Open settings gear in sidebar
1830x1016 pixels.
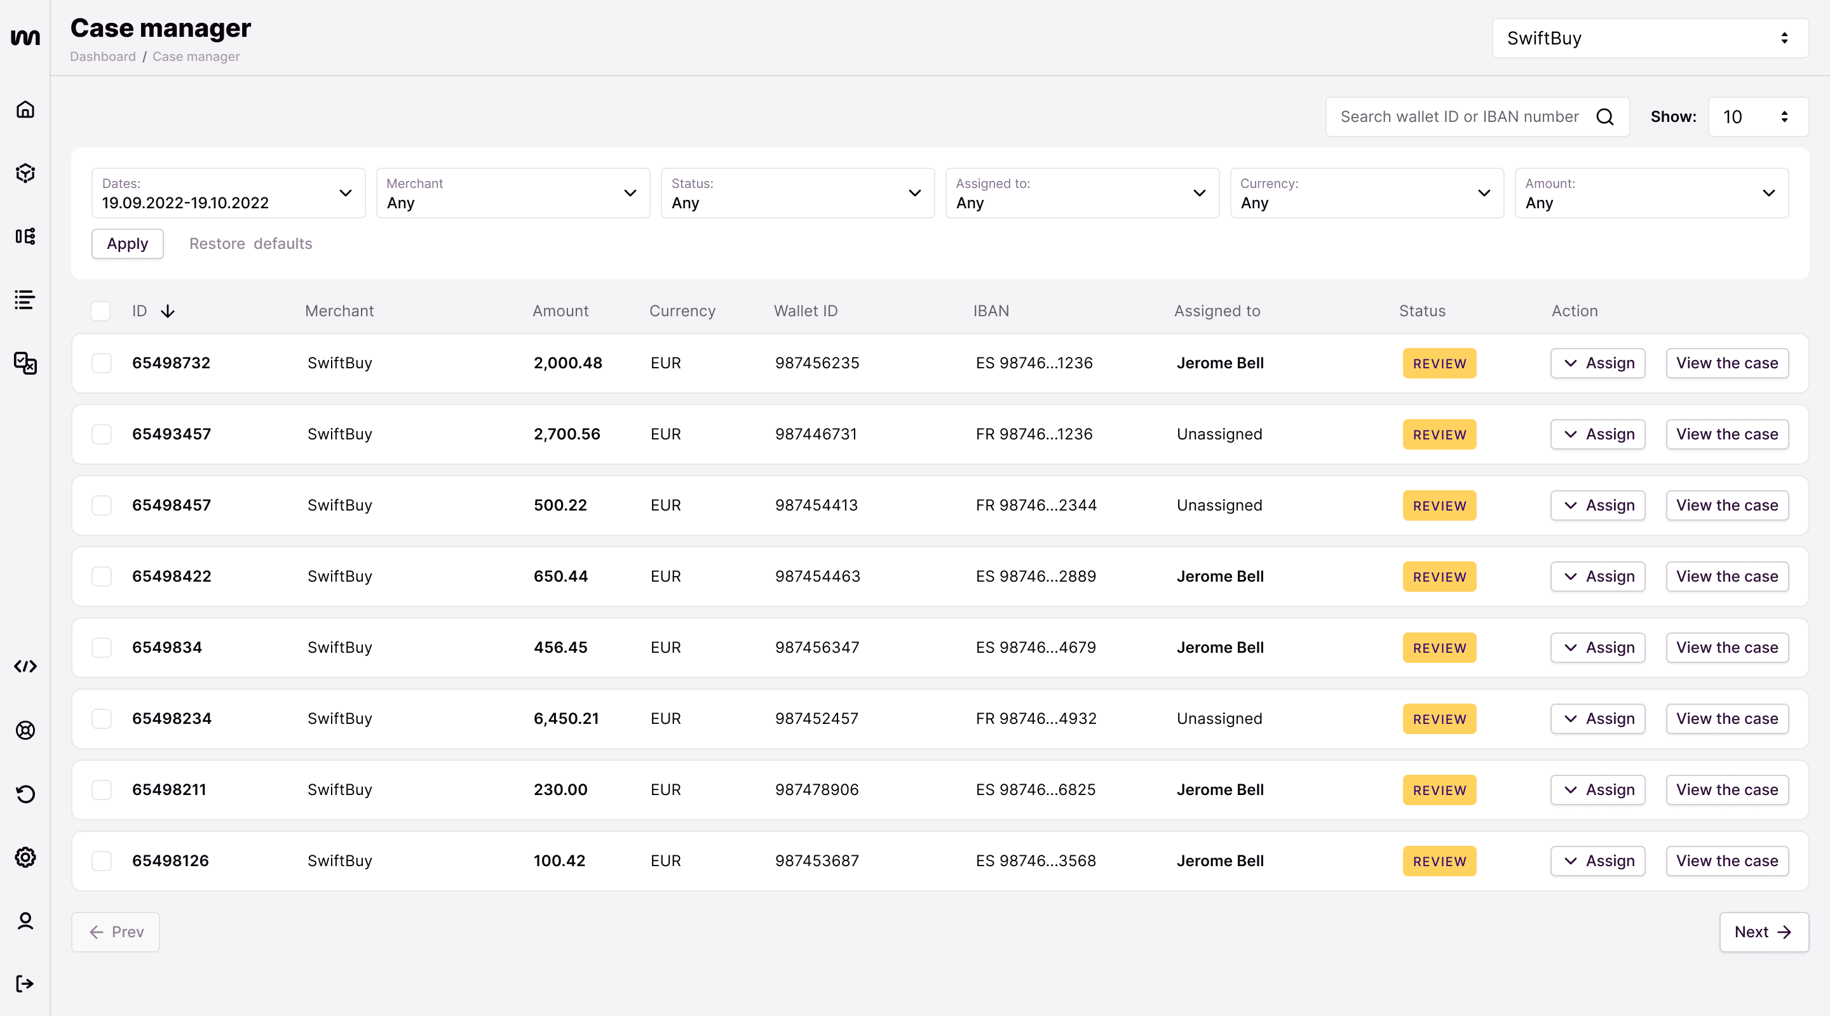point(25,857)
